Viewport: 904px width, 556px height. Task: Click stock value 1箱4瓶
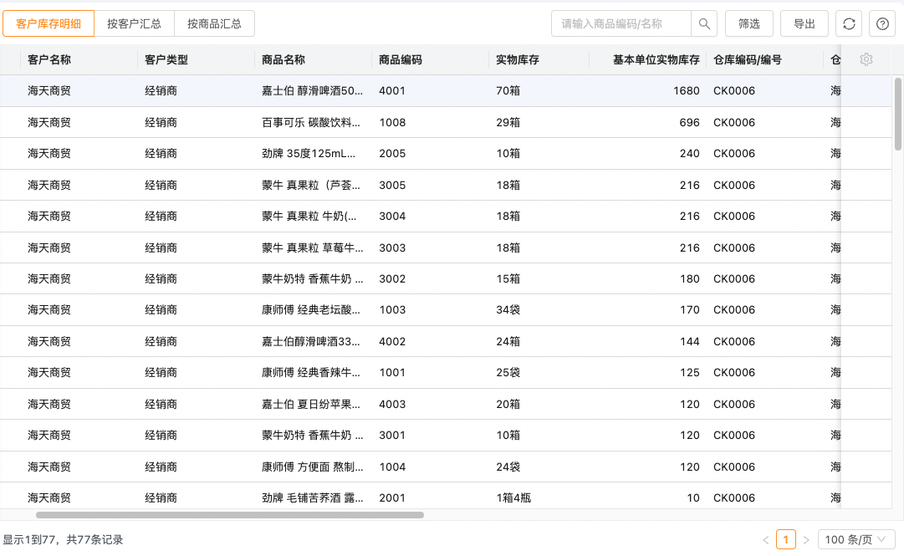pos(513,497)
